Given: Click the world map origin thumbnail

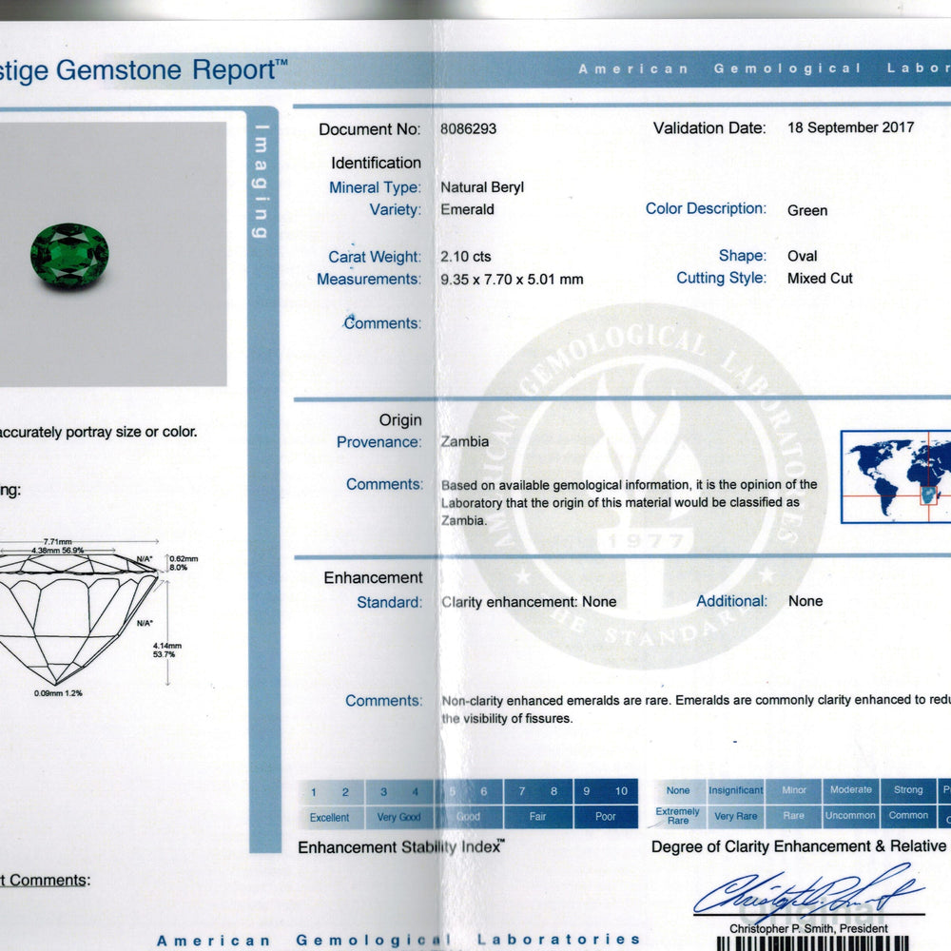Looking at the screenshot, I should pyautogui.click(x=896, y=476).
